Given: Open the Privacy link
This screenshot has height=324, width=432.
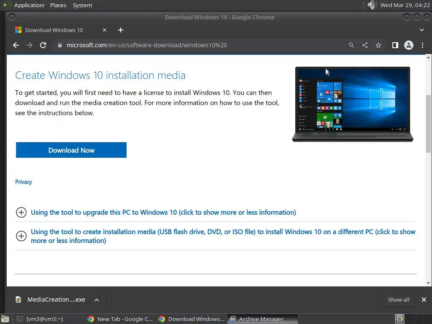Looking at the screenshot, I should pos(24,182).
